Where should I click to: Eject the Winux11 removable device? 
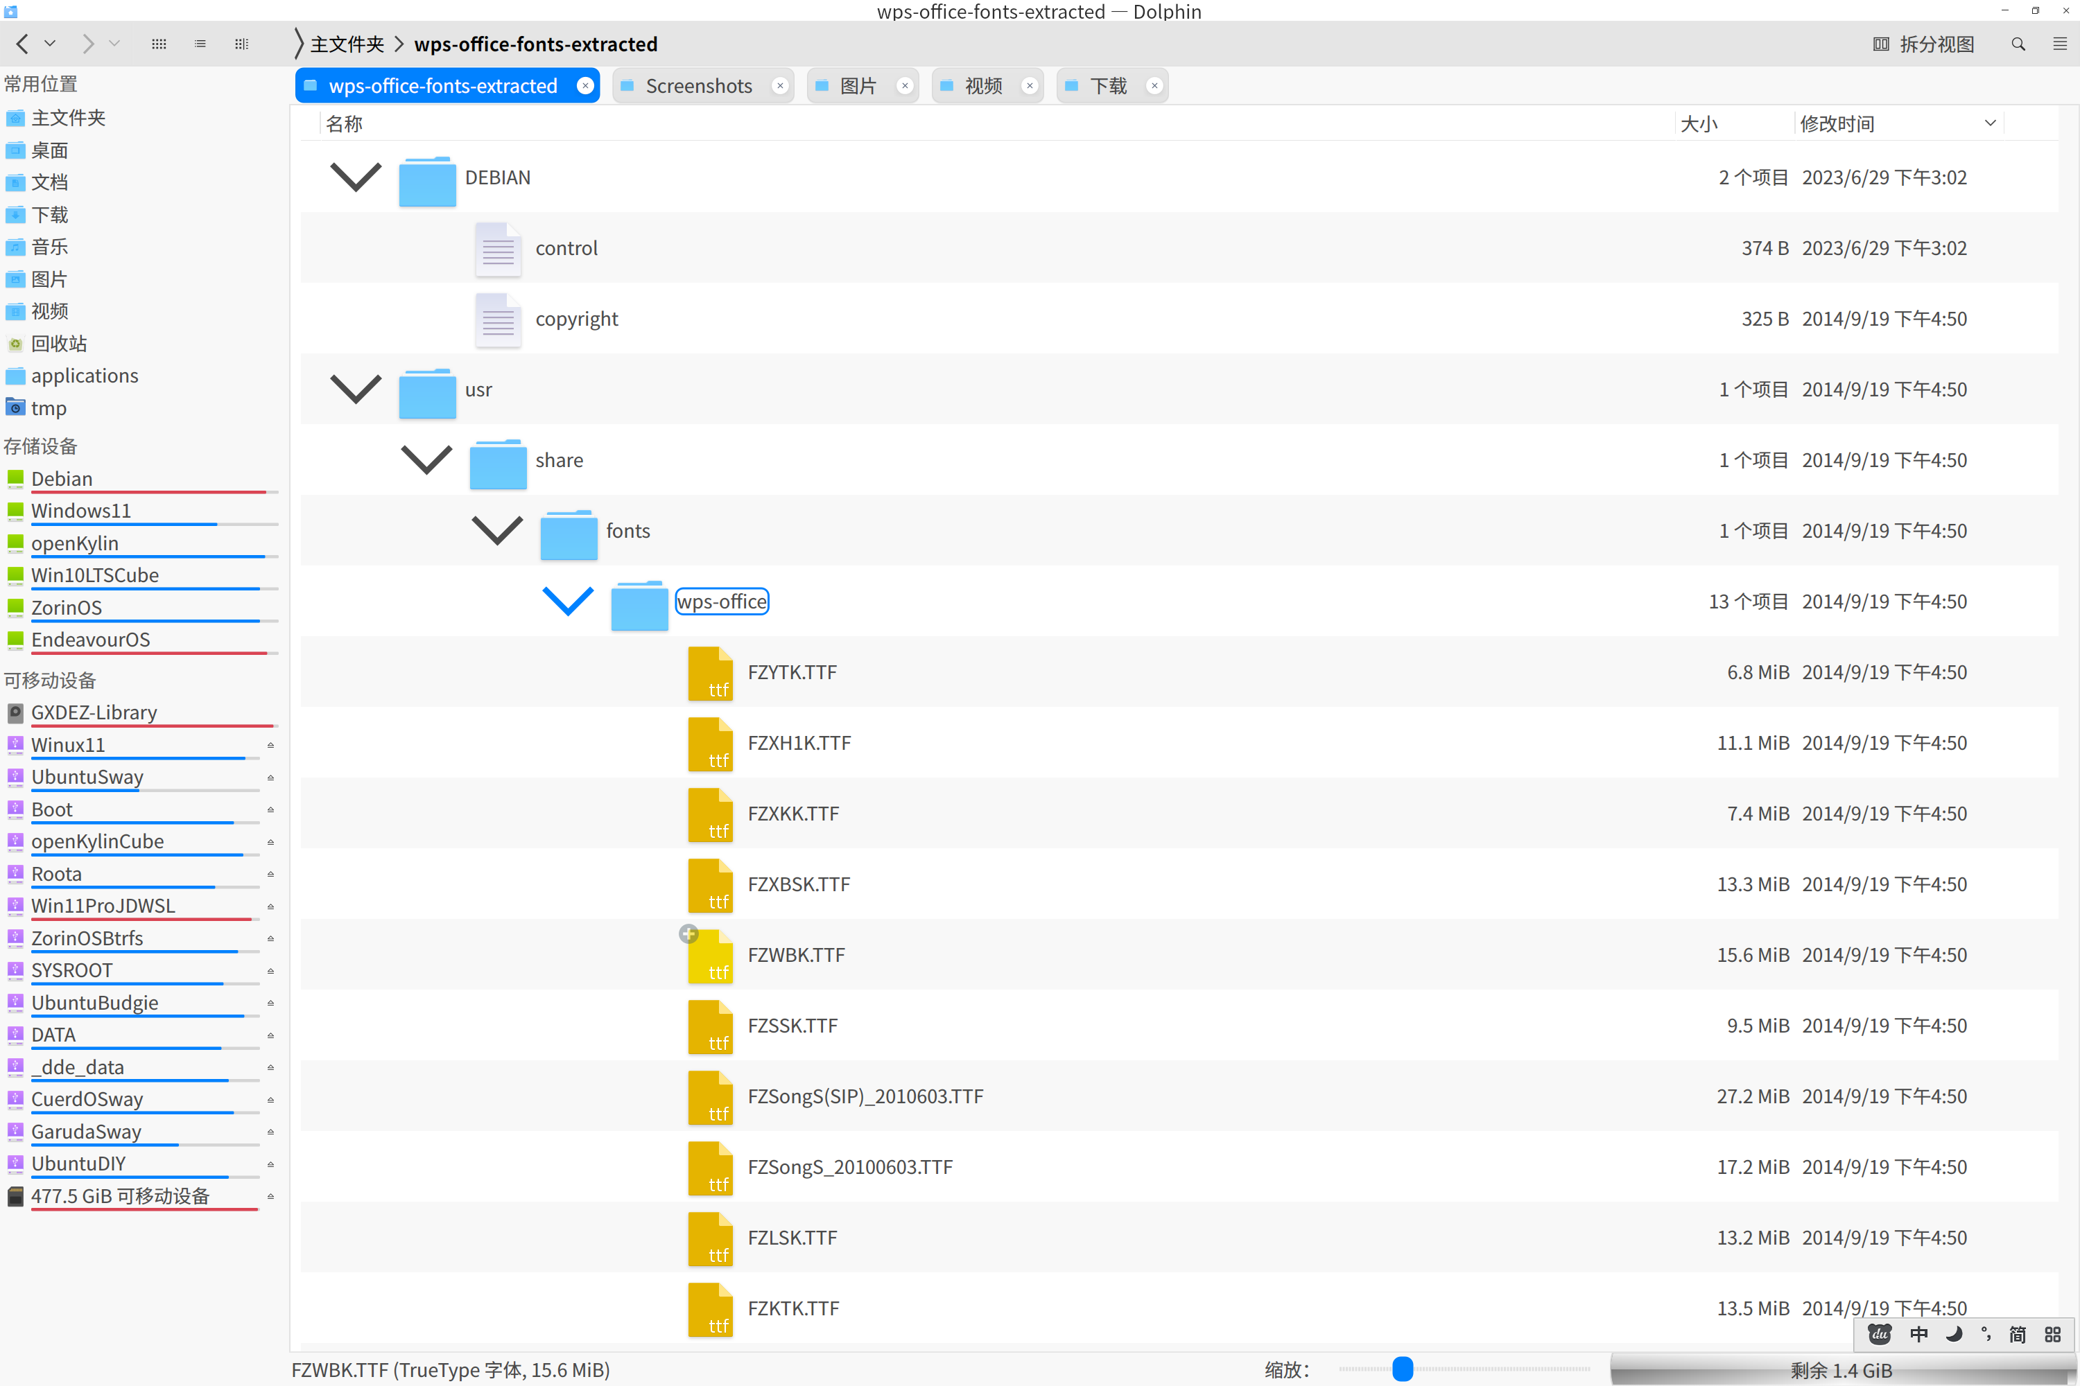pyautogui.click(x=270, y=745)
